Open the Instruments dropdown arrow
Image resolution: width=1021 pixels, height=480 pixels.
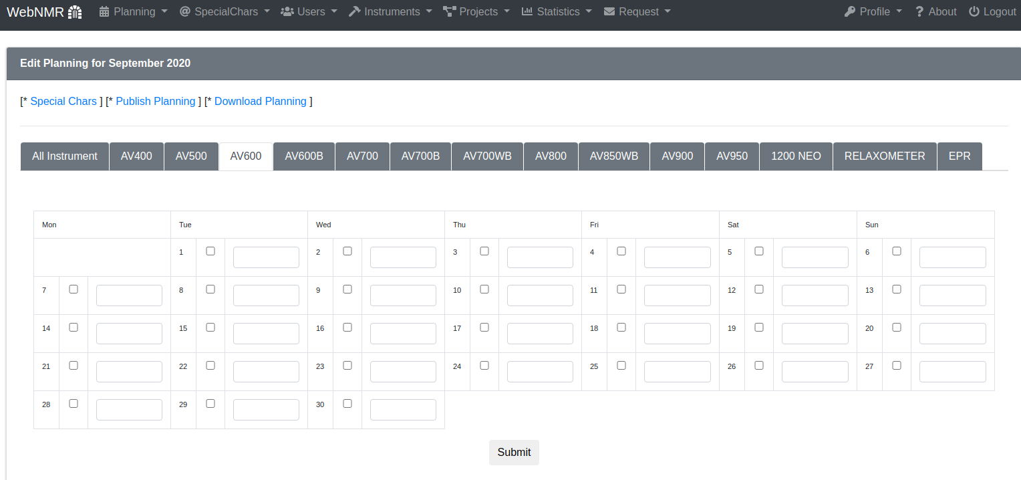click(x=429, y=12)
